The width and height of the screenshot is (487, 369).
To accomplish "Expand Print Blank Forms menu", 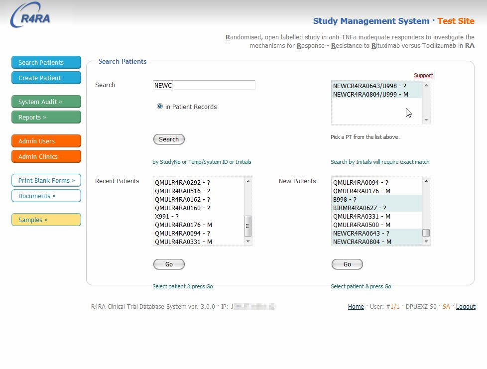I will [x=46, y=180].
